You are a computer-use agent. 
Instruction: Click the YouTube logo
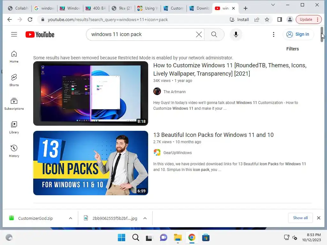pyautogui.click(x=40, y=34)
